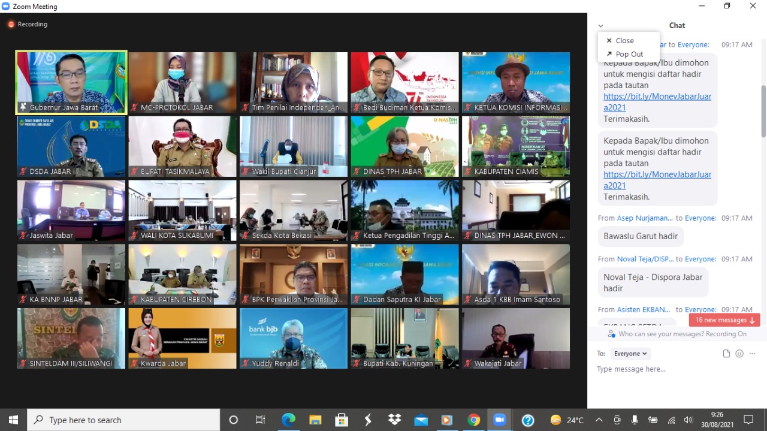Collapse the chat panel menu chevron

click(x=600, y=26)
